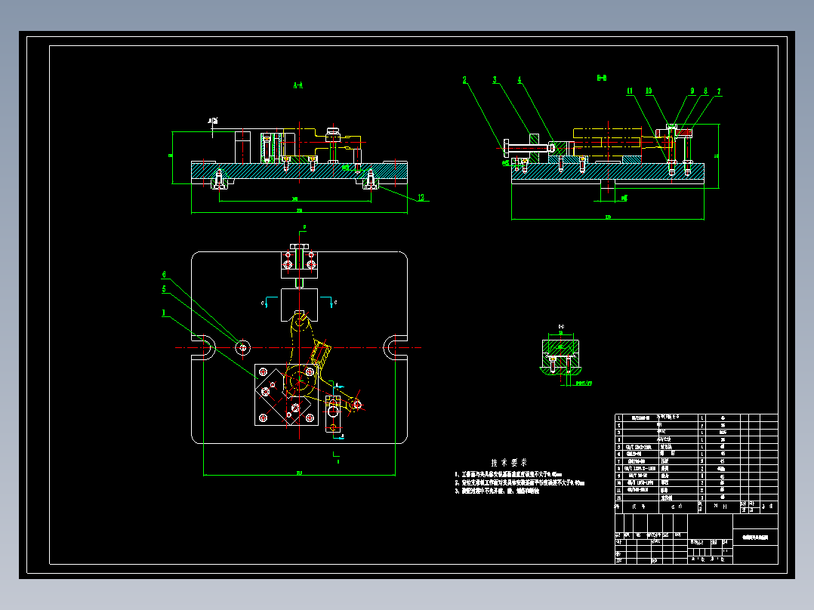The height and width of the screenshot is (610, 814).
Task: Click part balloon number 9
Action: [692, 91]
